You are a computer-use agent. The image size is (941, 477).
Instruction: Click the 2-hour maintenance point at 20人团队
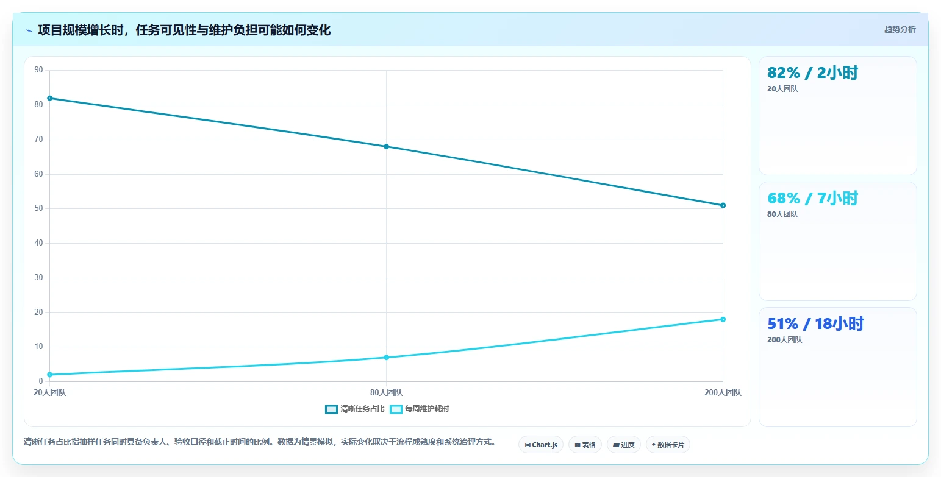coord(50,375)
